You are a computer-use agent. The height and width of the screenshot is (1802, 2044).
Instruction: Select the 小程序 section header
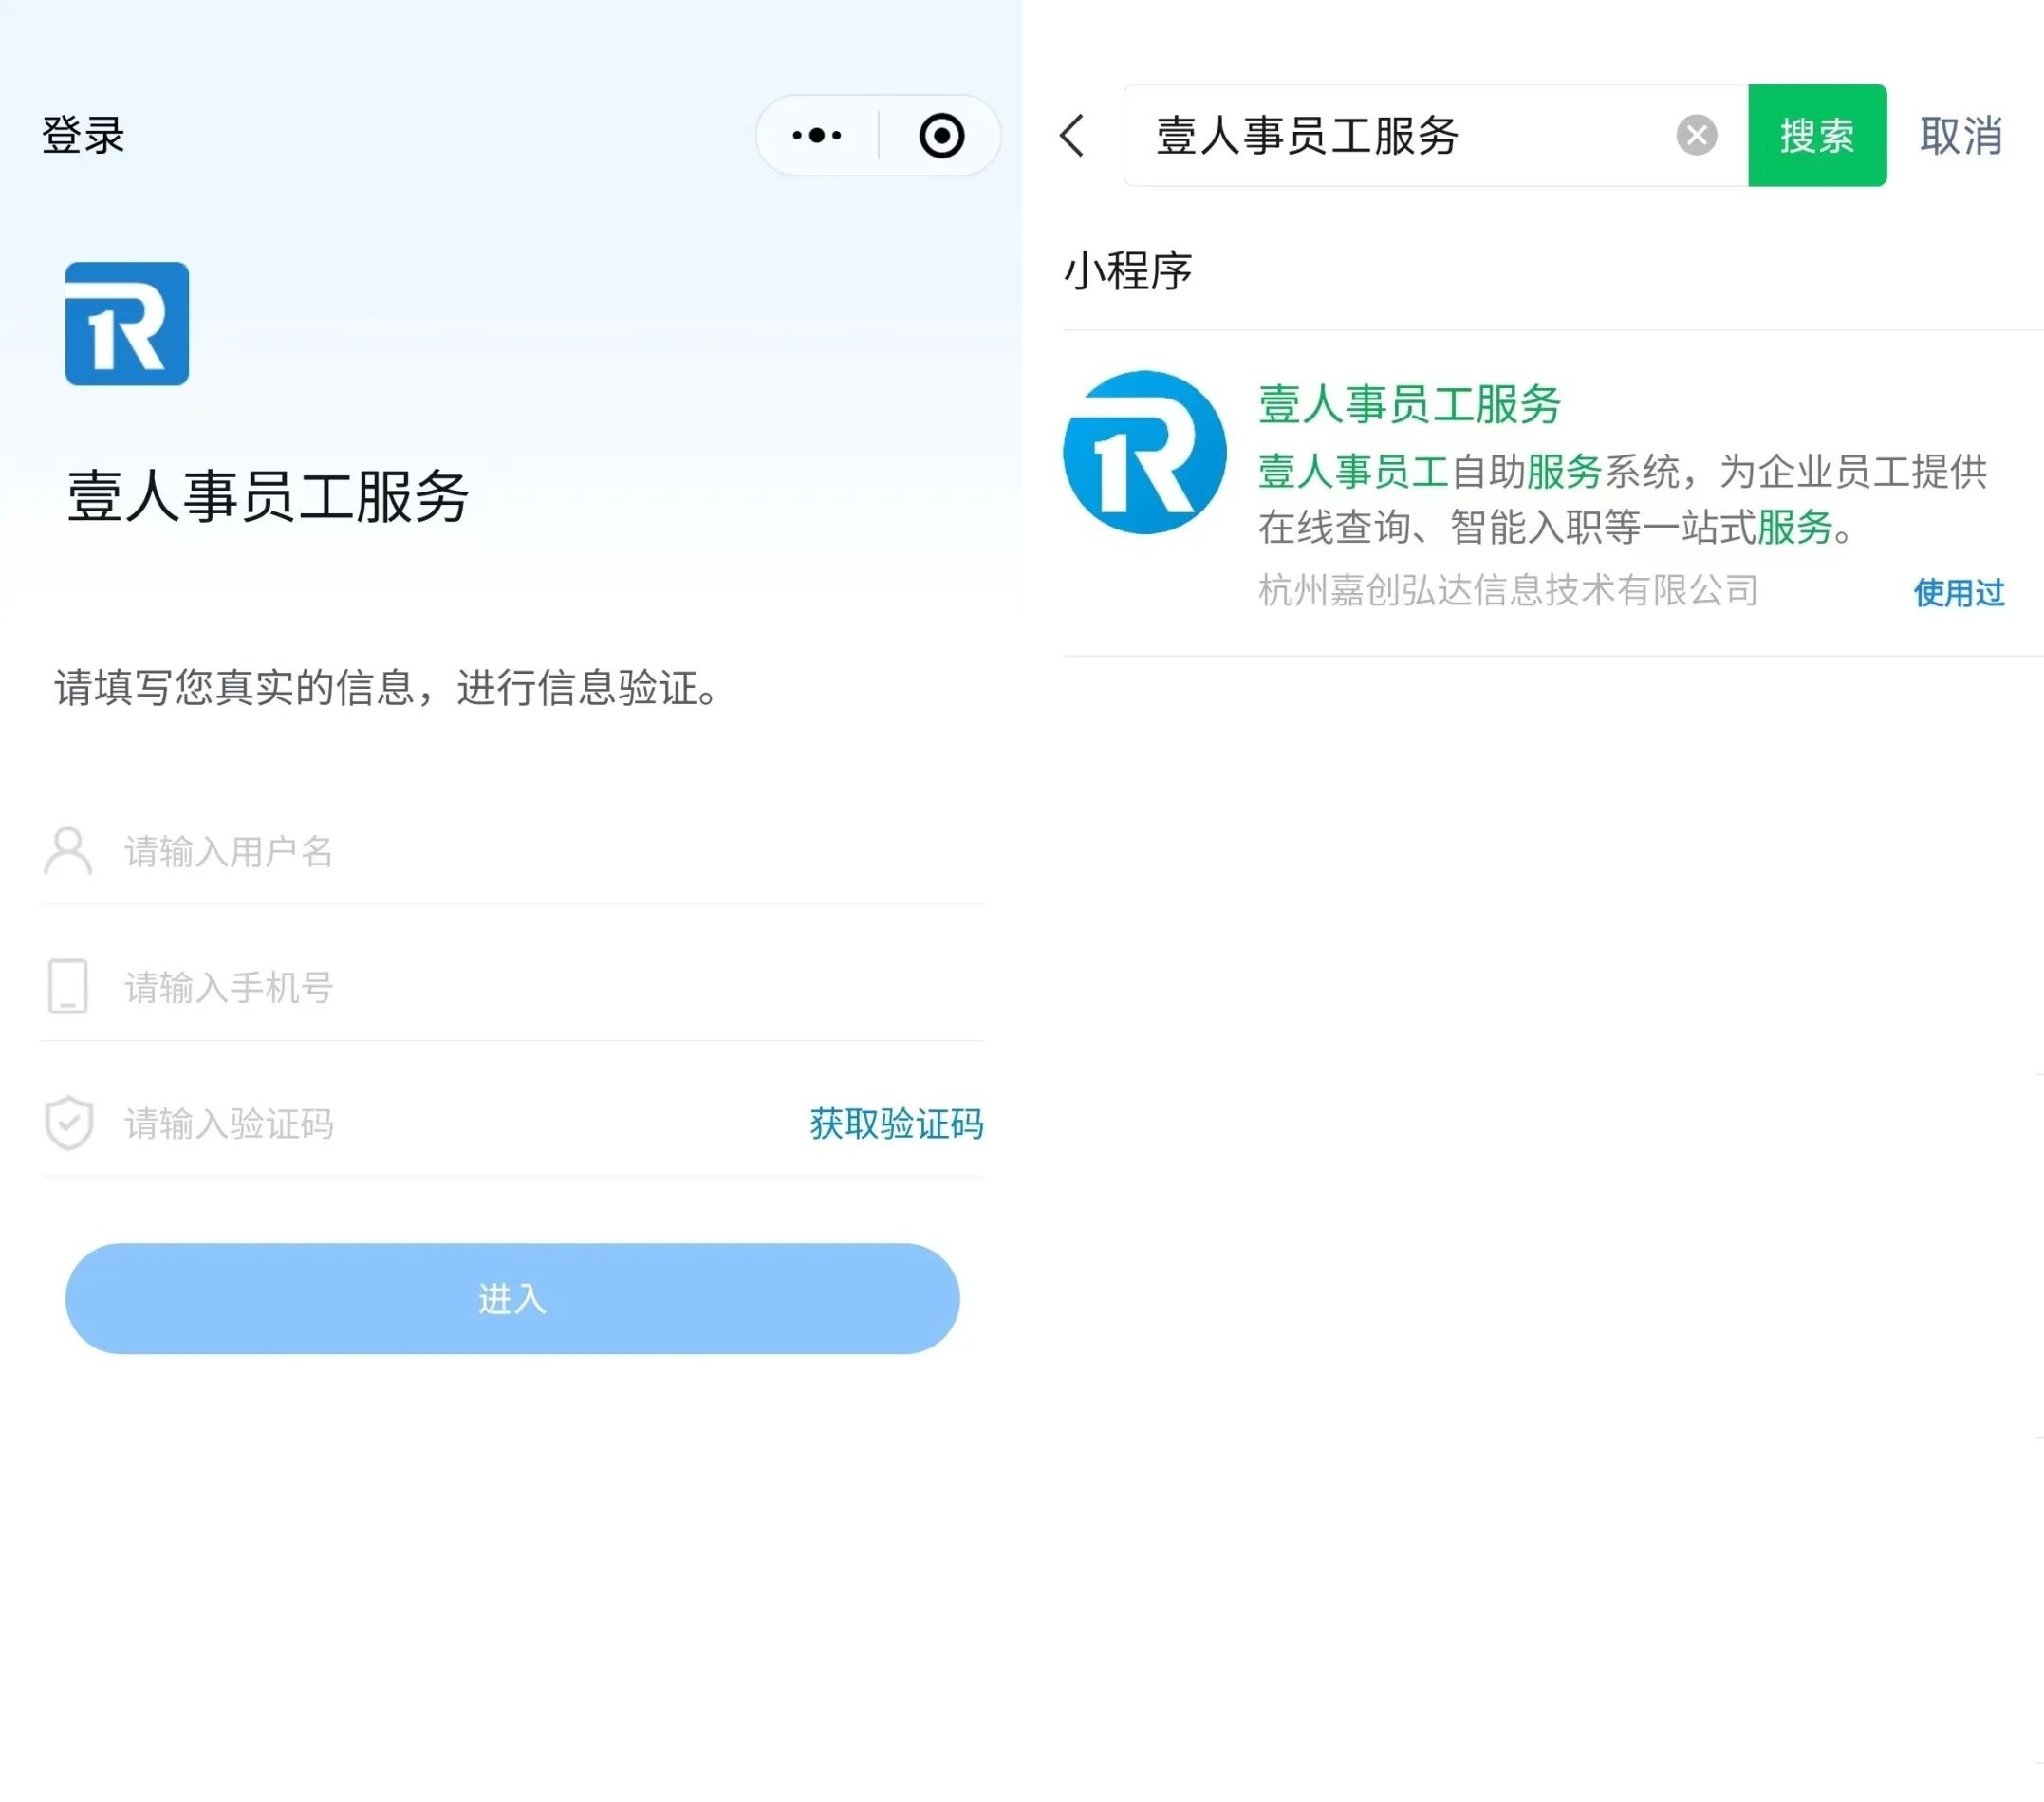tap(1128, 271)
